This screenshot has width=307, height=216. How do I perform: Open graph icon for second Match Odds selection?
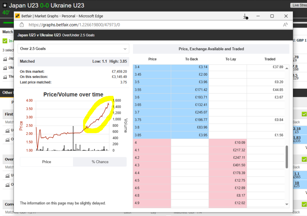5,67
